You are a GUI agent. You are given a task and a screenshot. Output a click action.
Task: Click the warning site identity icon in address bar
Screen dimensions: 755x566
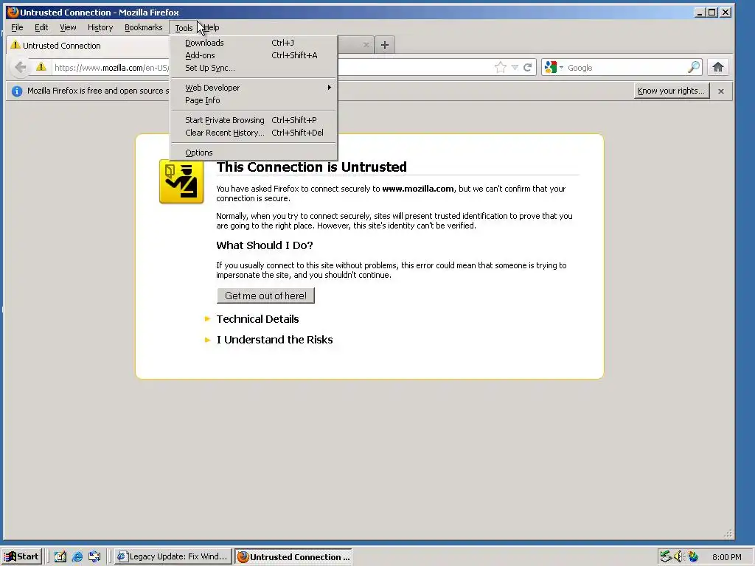pyautogui.click(x=41, y=67)
